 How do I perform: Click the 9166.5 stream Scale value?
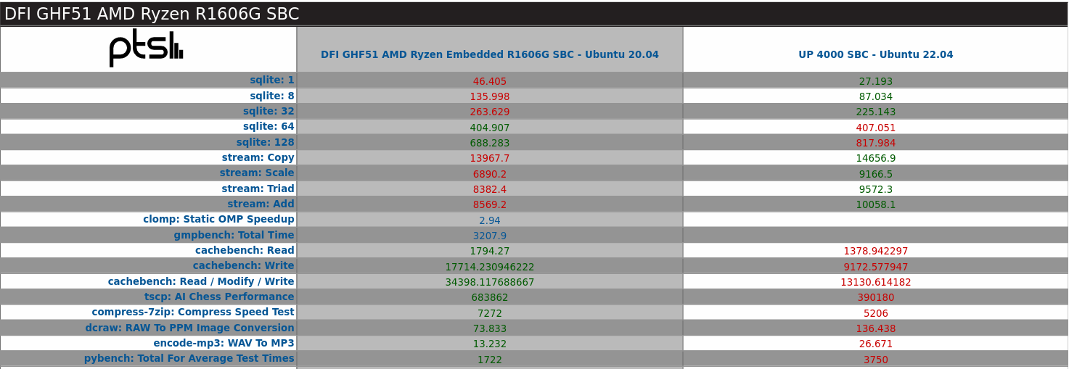876,174
